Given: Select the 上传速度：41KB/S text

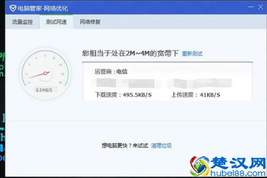Looking at the screenshot, I should 196,95.
